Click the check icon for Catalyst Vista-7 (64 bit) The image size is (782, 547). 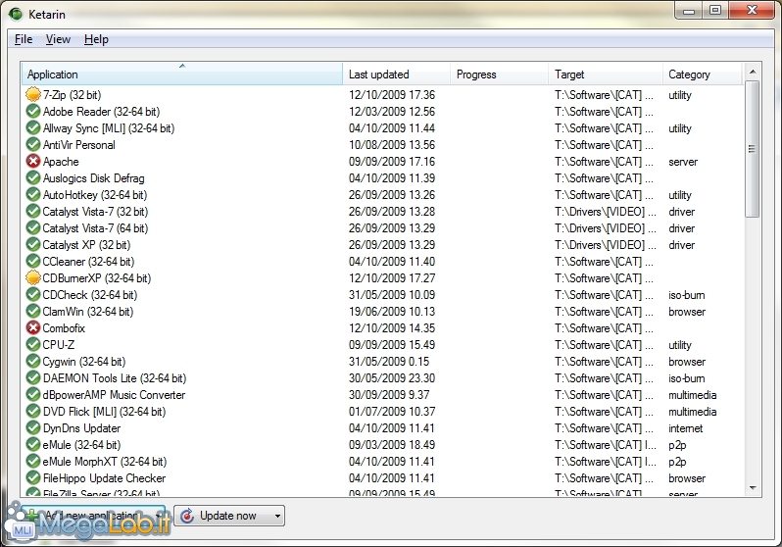[x=33, y=228]
